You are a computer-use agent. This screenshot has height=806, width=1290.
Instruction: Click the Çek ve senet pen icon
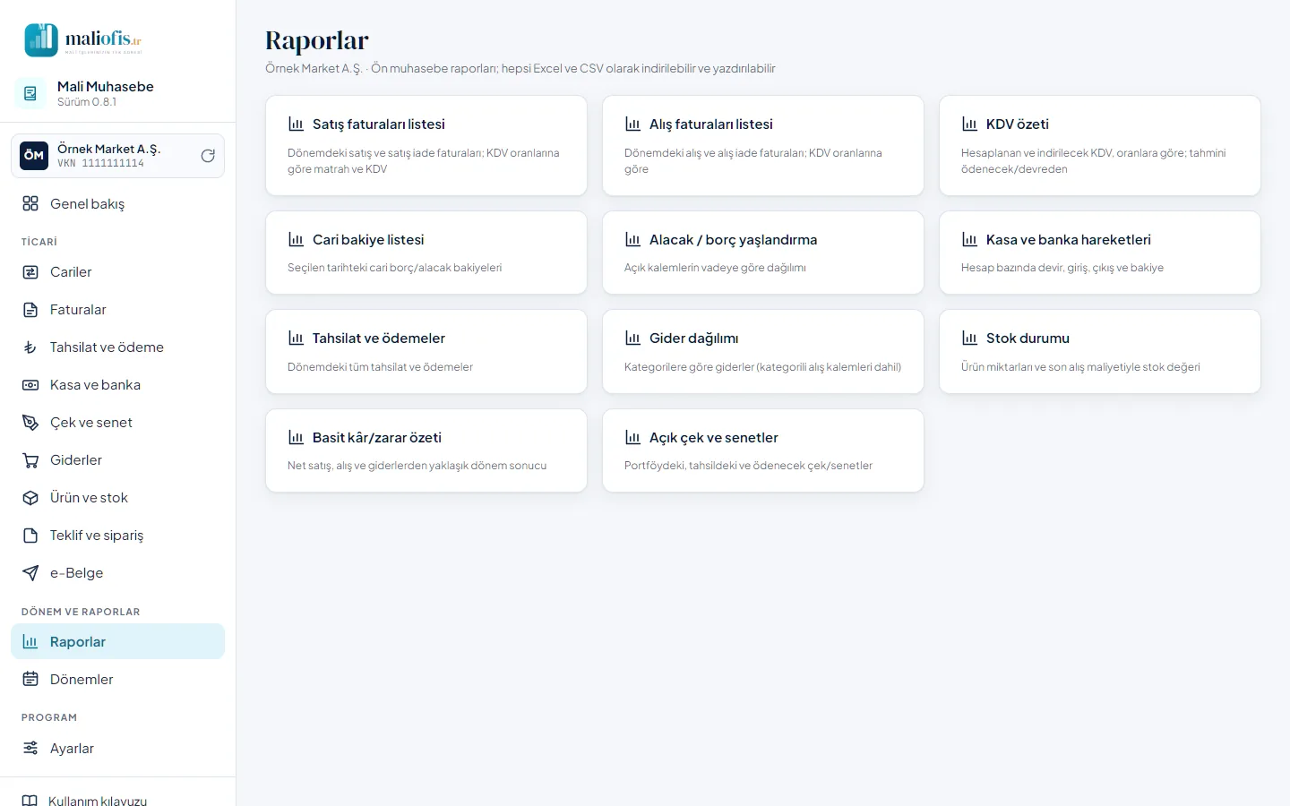point(30,423)
